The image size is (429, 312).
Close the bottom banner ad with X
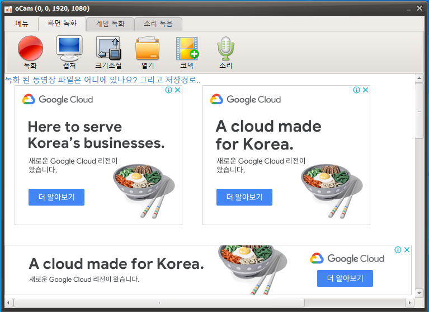407,250
